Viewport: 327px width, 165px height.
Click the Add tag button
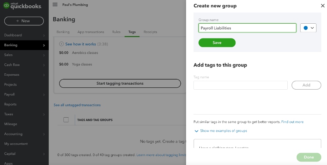306,85
